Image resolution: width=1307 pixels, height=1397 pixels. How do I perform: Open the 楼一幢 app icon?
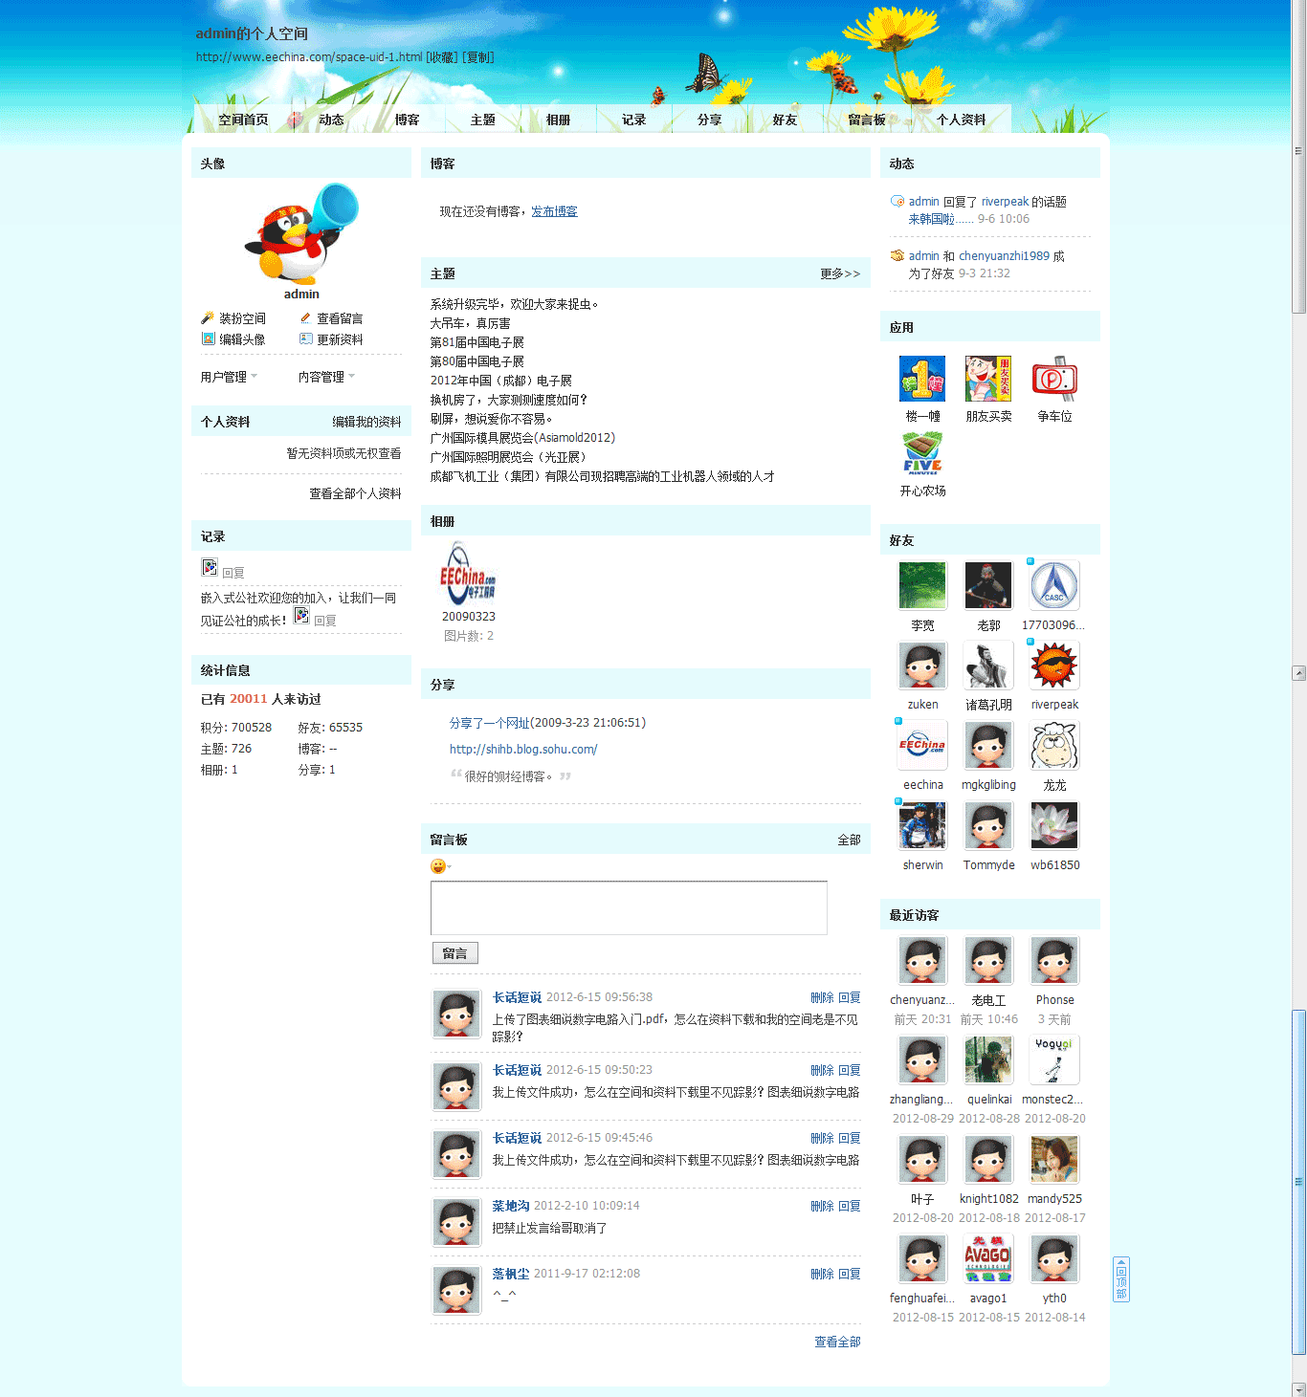click(921, 379)
